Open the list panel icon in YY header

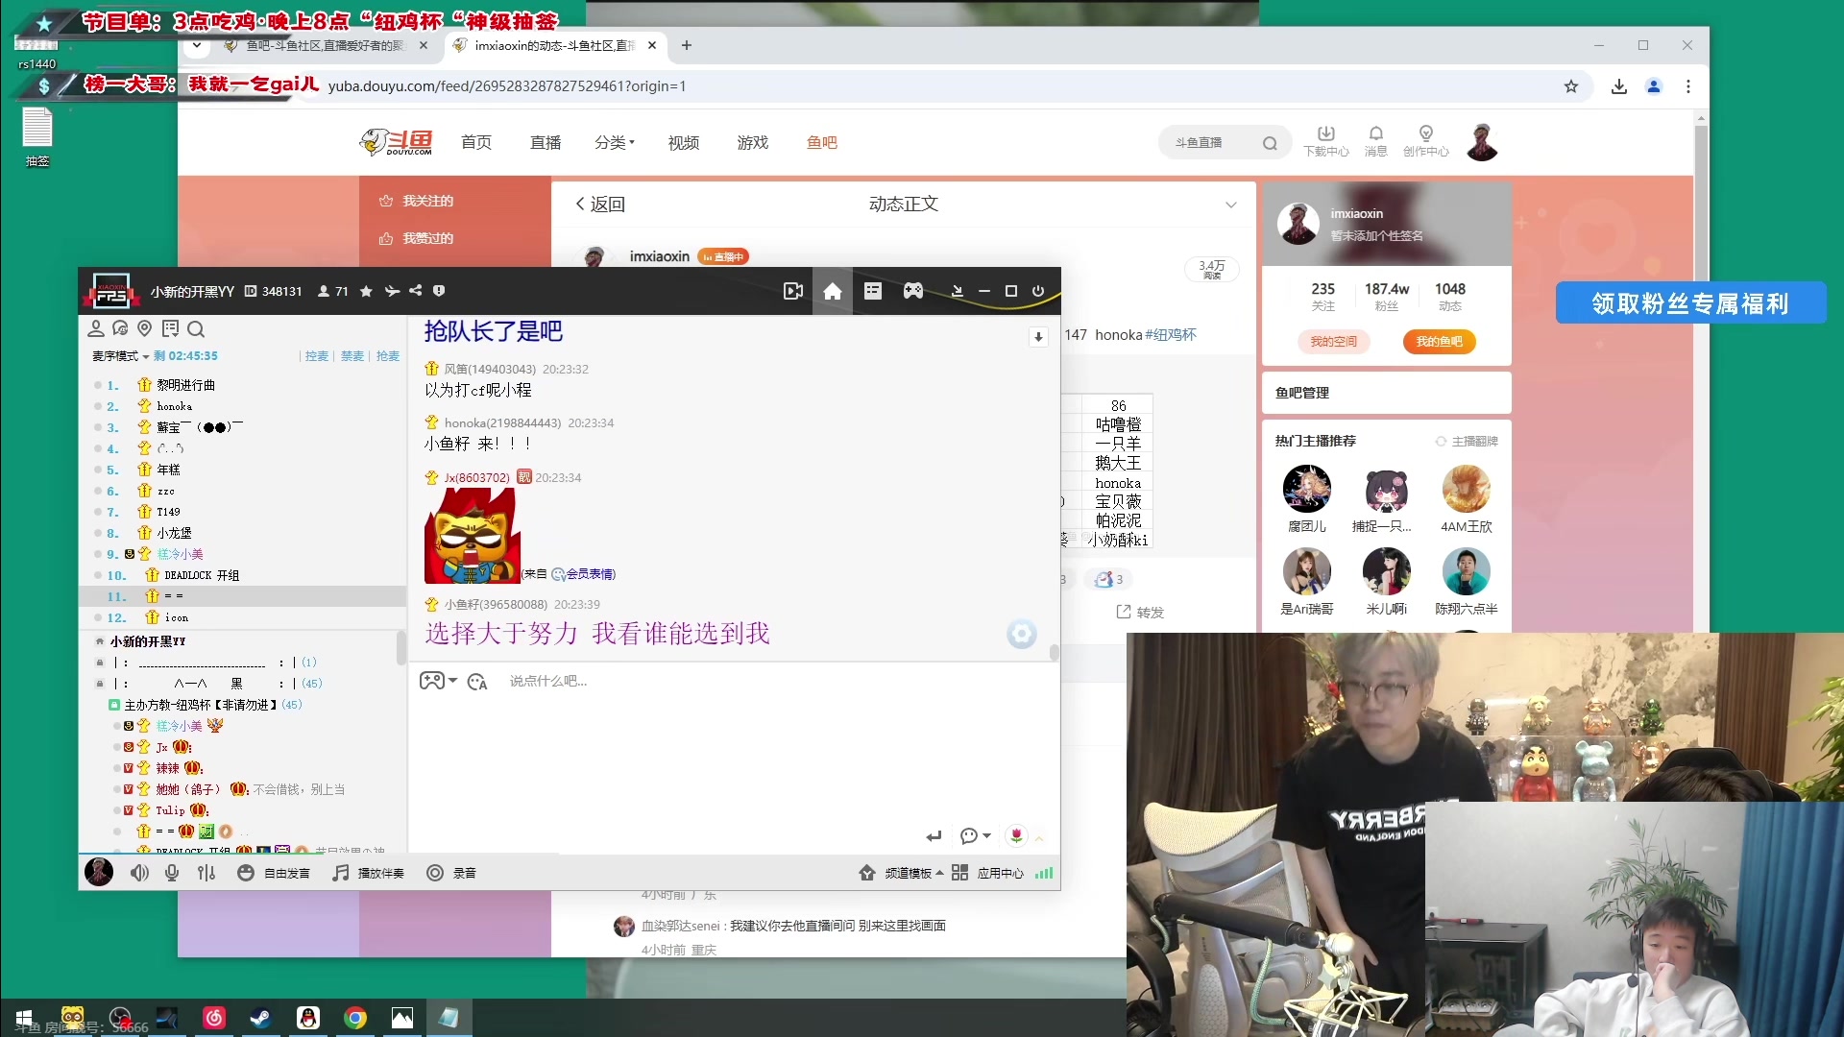point(873,291)
